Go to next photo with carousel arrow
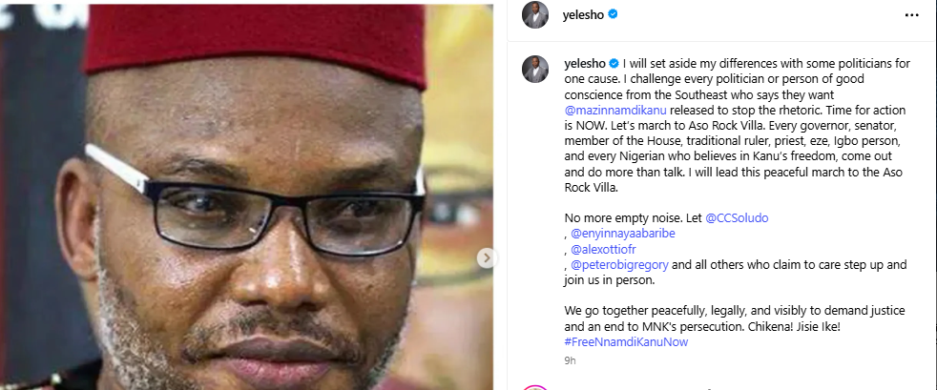 [485, 258]
